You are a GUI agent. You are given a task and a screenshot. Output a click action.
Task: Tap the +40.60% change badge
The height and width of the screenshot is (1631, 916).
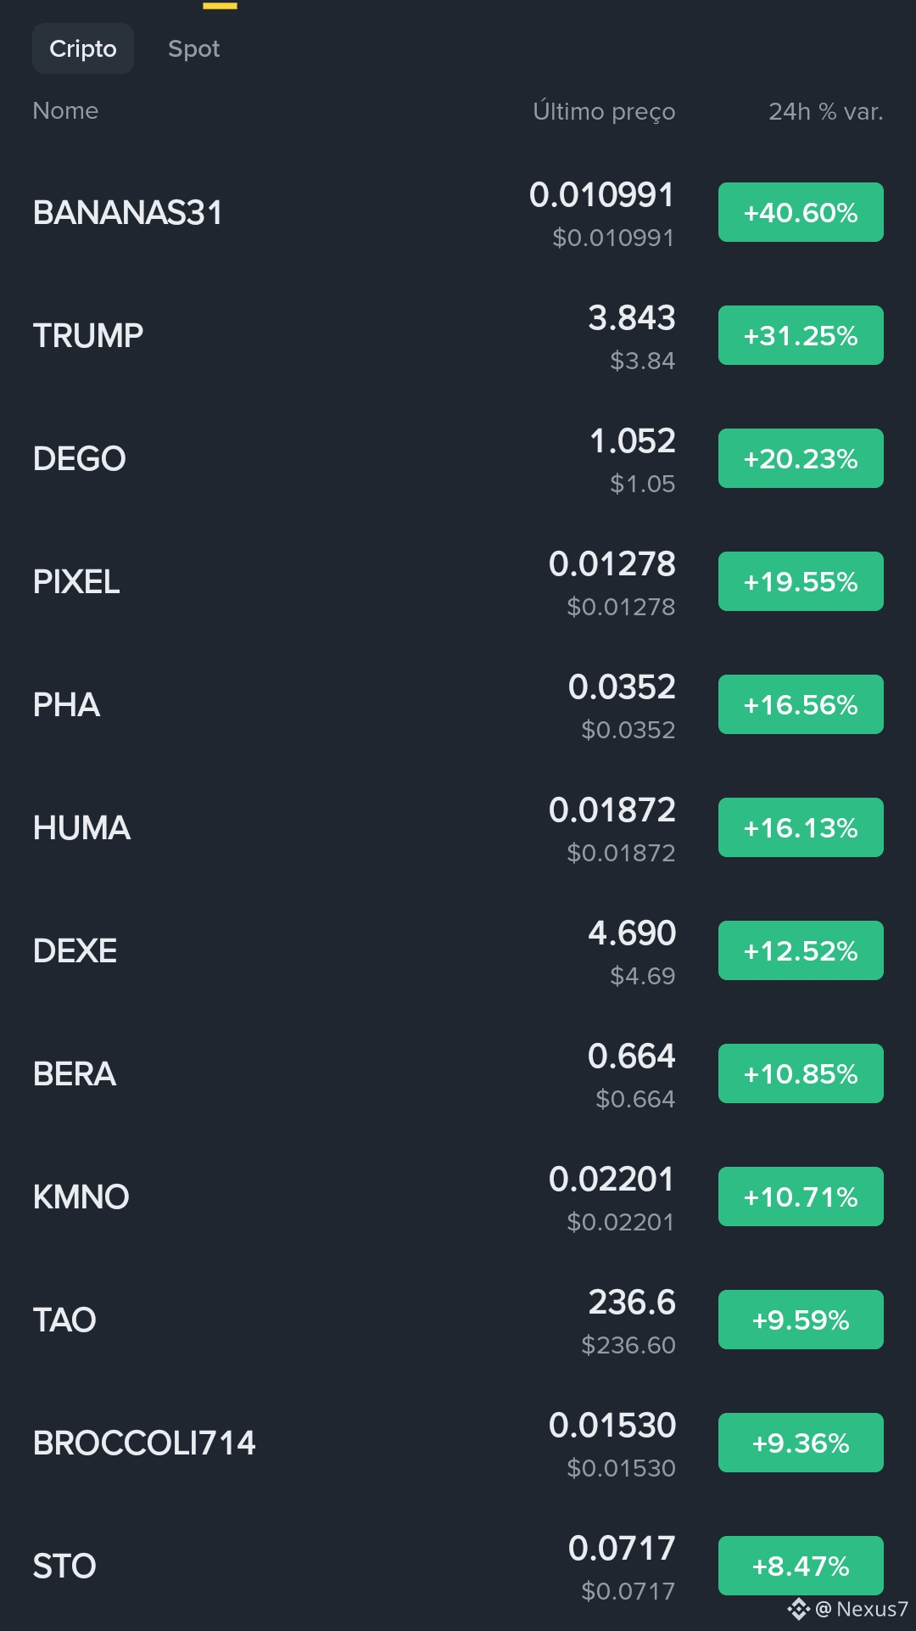click(801, 212)
